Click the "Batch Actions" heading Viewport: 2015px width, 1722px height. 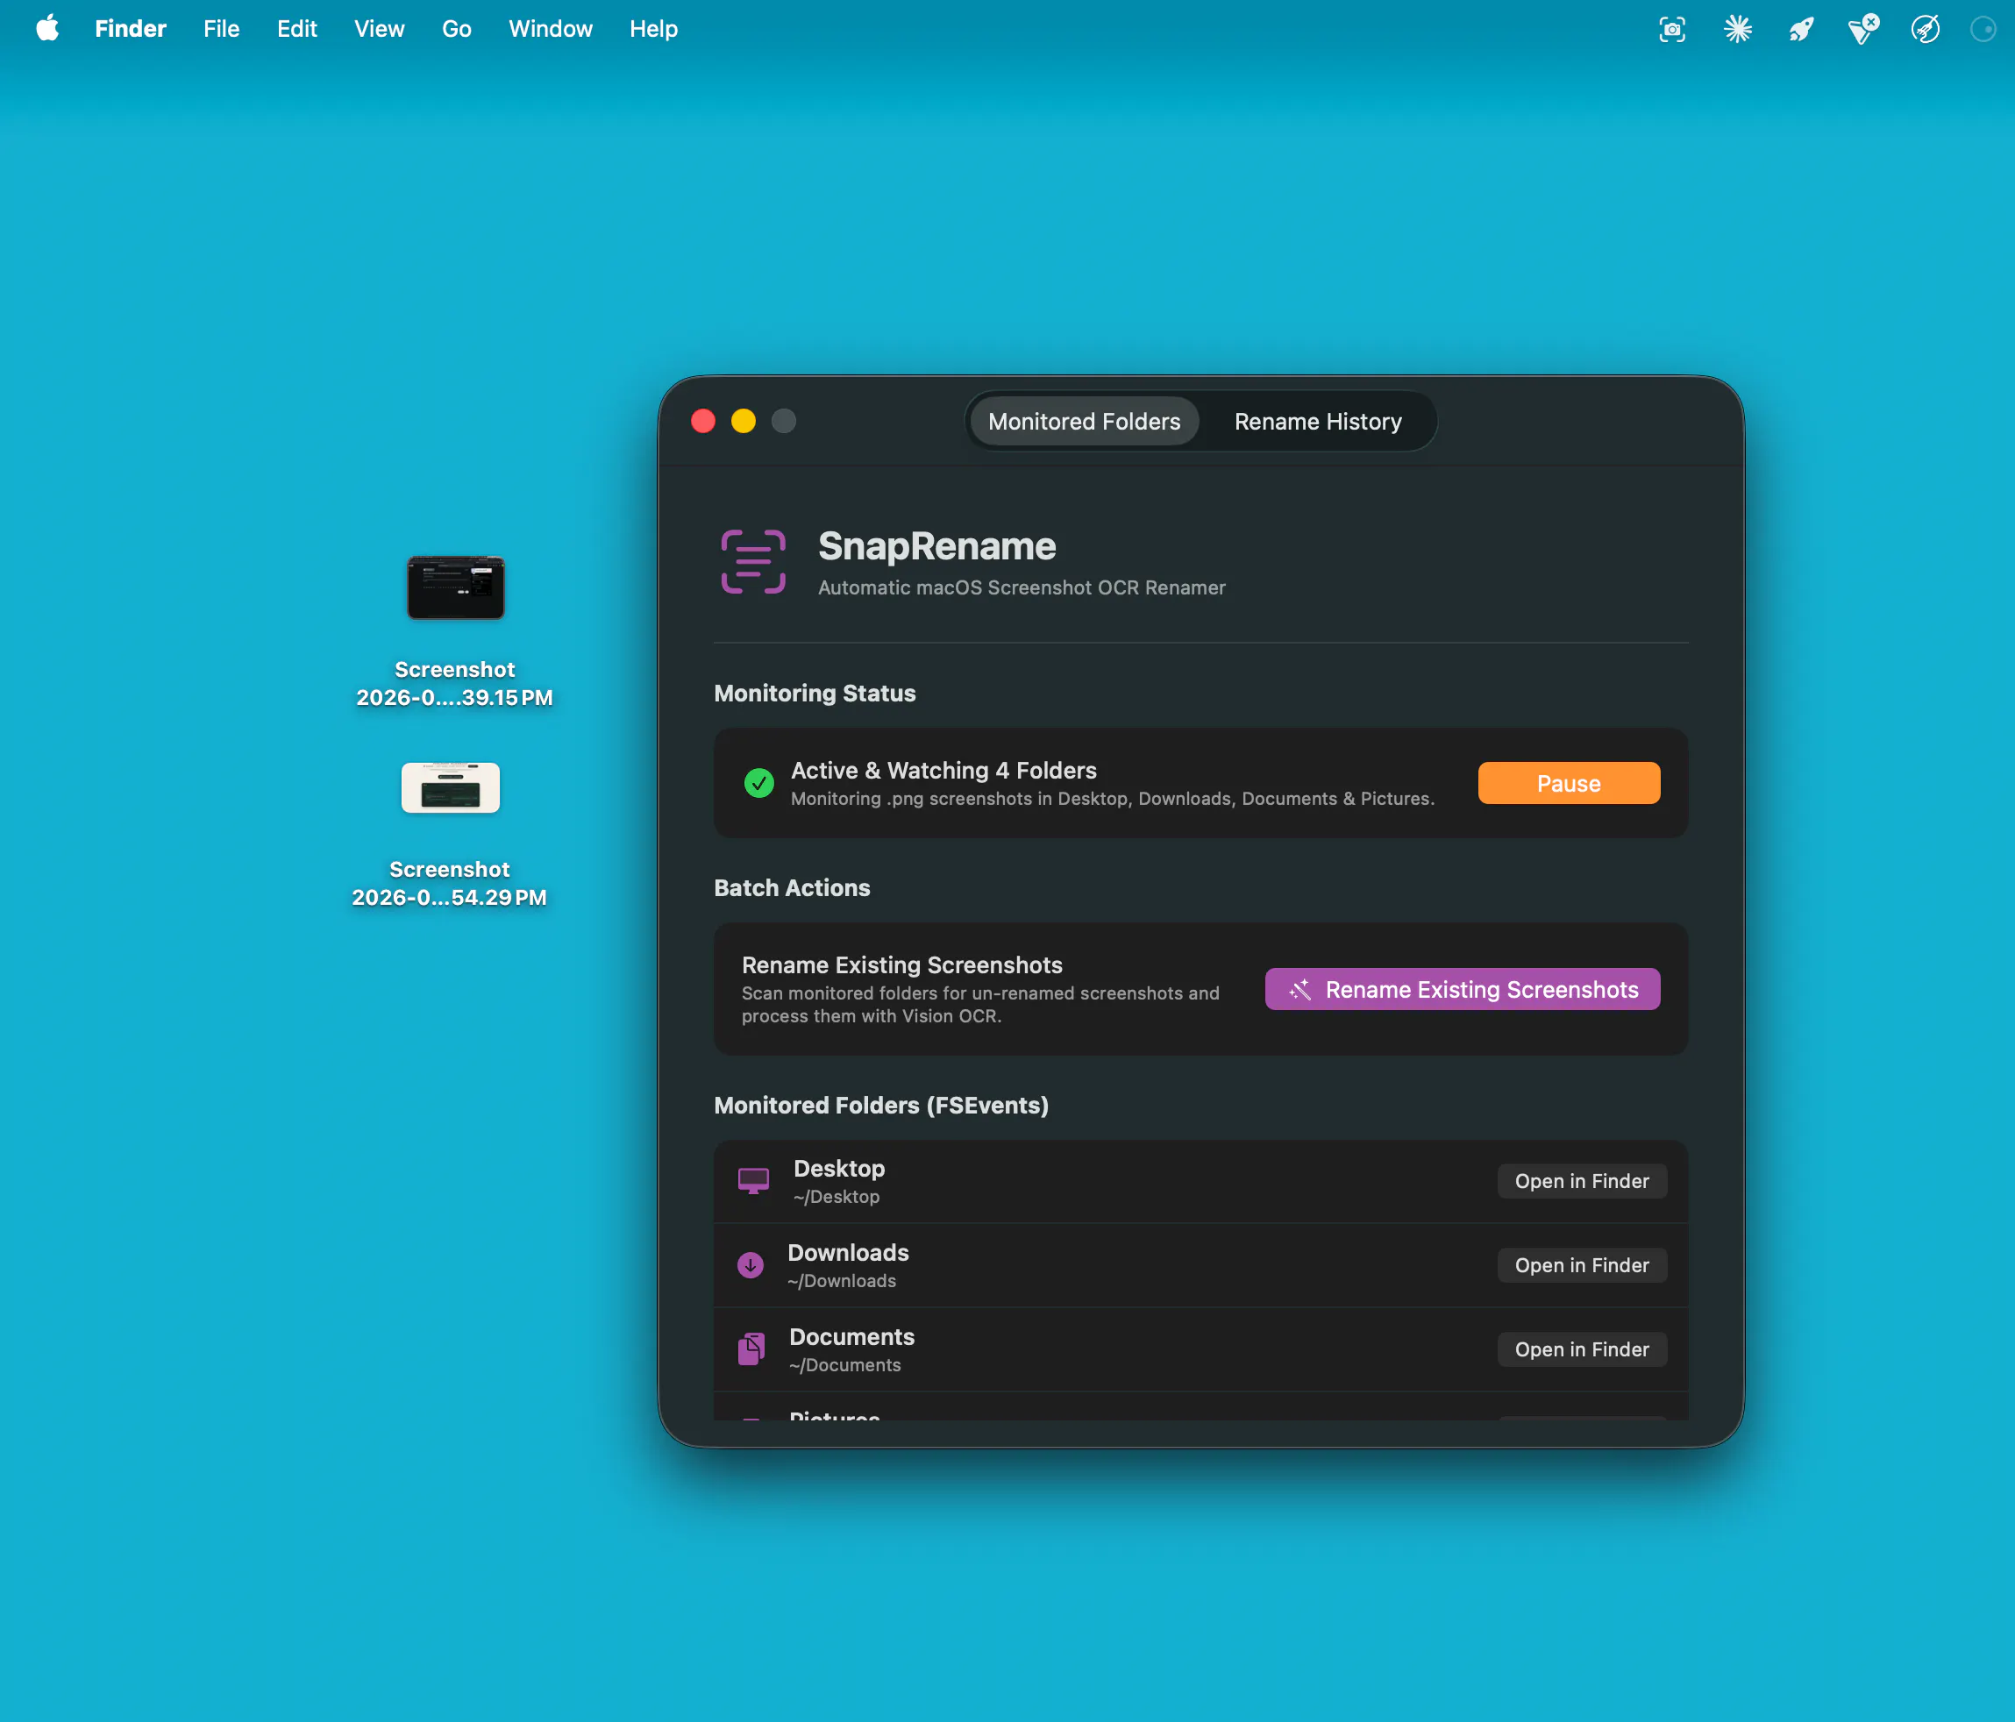click(792, 887)
